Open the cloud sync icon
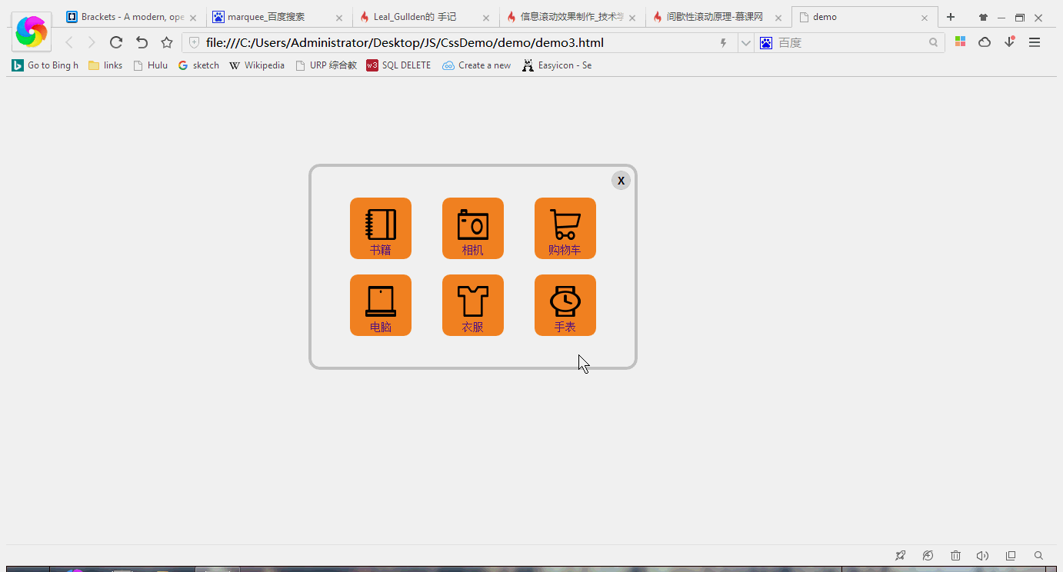 985,42
